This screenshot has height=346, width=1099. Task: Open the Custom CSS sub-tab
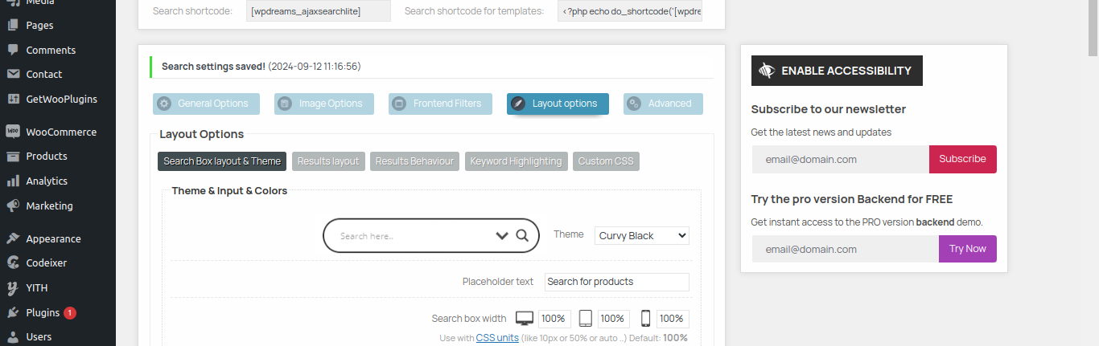606,161
